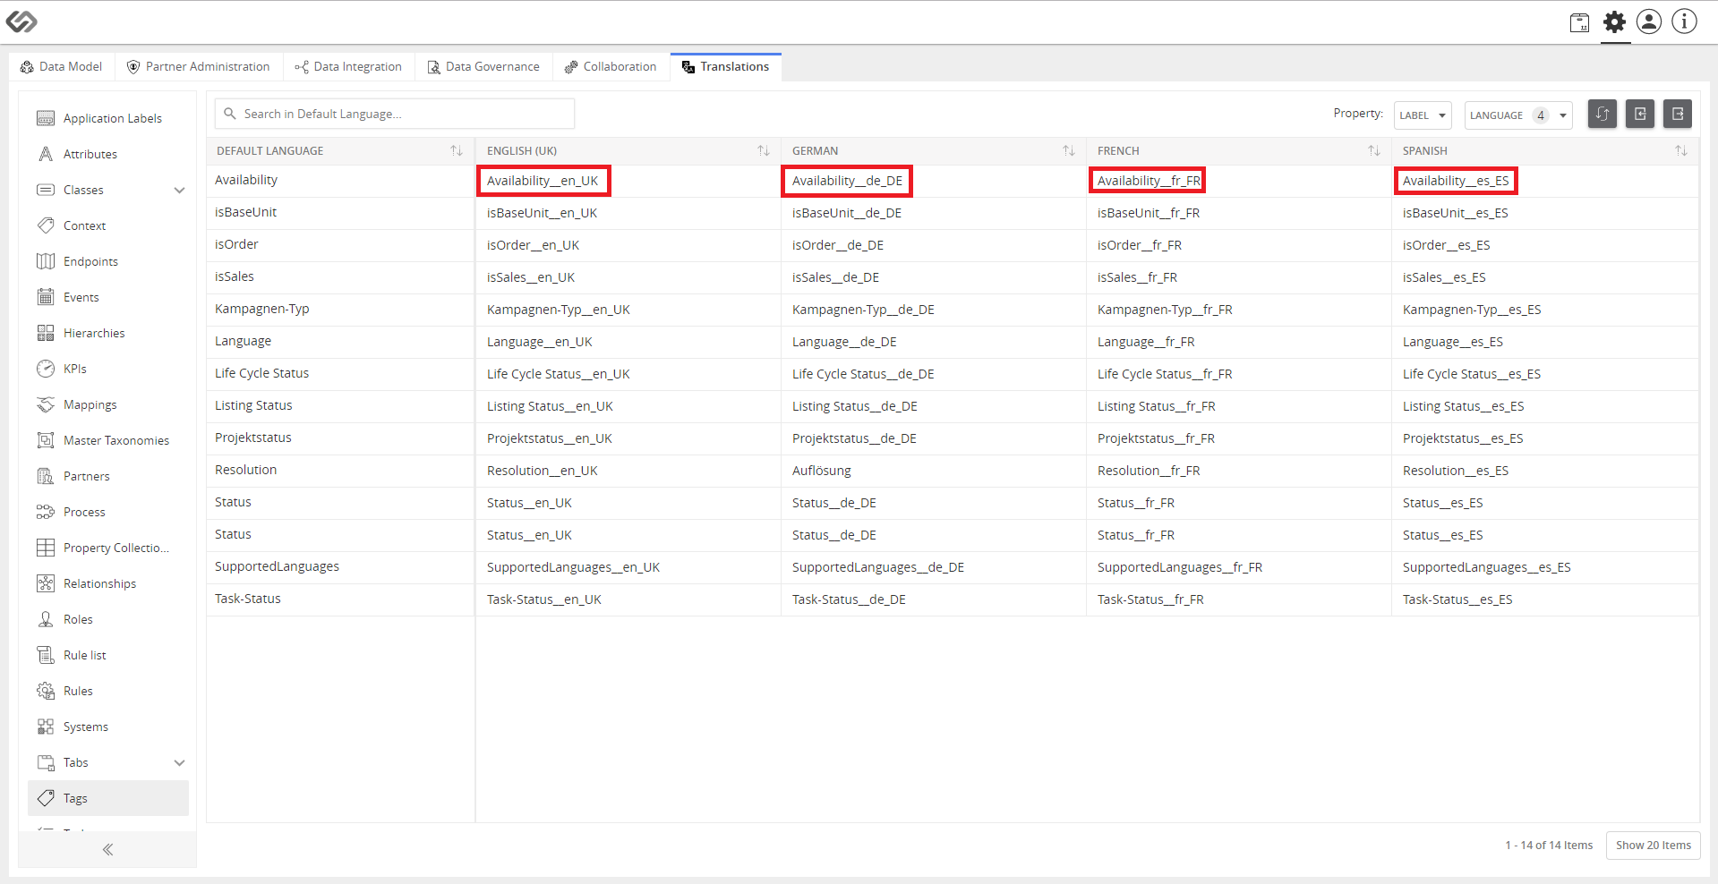Screen dimensions: 1718x884
Task: Sort by Spanish column
Action: pos(1681,150)
